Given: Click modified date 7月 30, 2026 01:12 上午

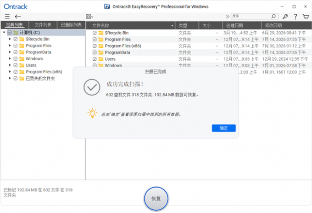Looking at the screenshot, I should (x=284, y=46).
